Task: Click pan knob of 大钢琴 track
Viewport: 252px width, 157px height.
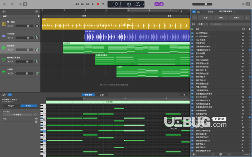Action: coord(37,73)
